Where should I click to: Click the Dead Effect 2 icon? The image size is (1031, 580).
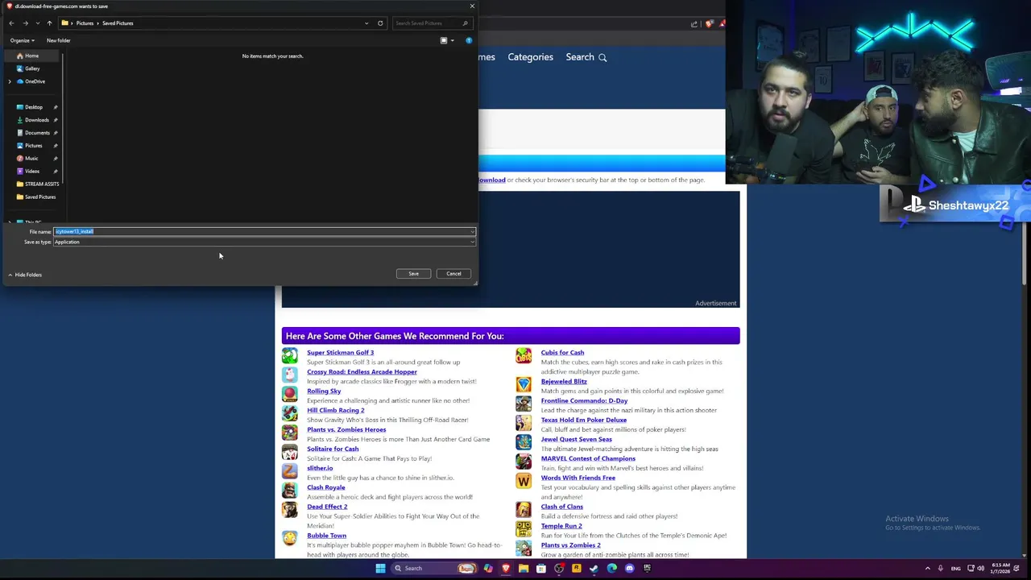point(289,510)
